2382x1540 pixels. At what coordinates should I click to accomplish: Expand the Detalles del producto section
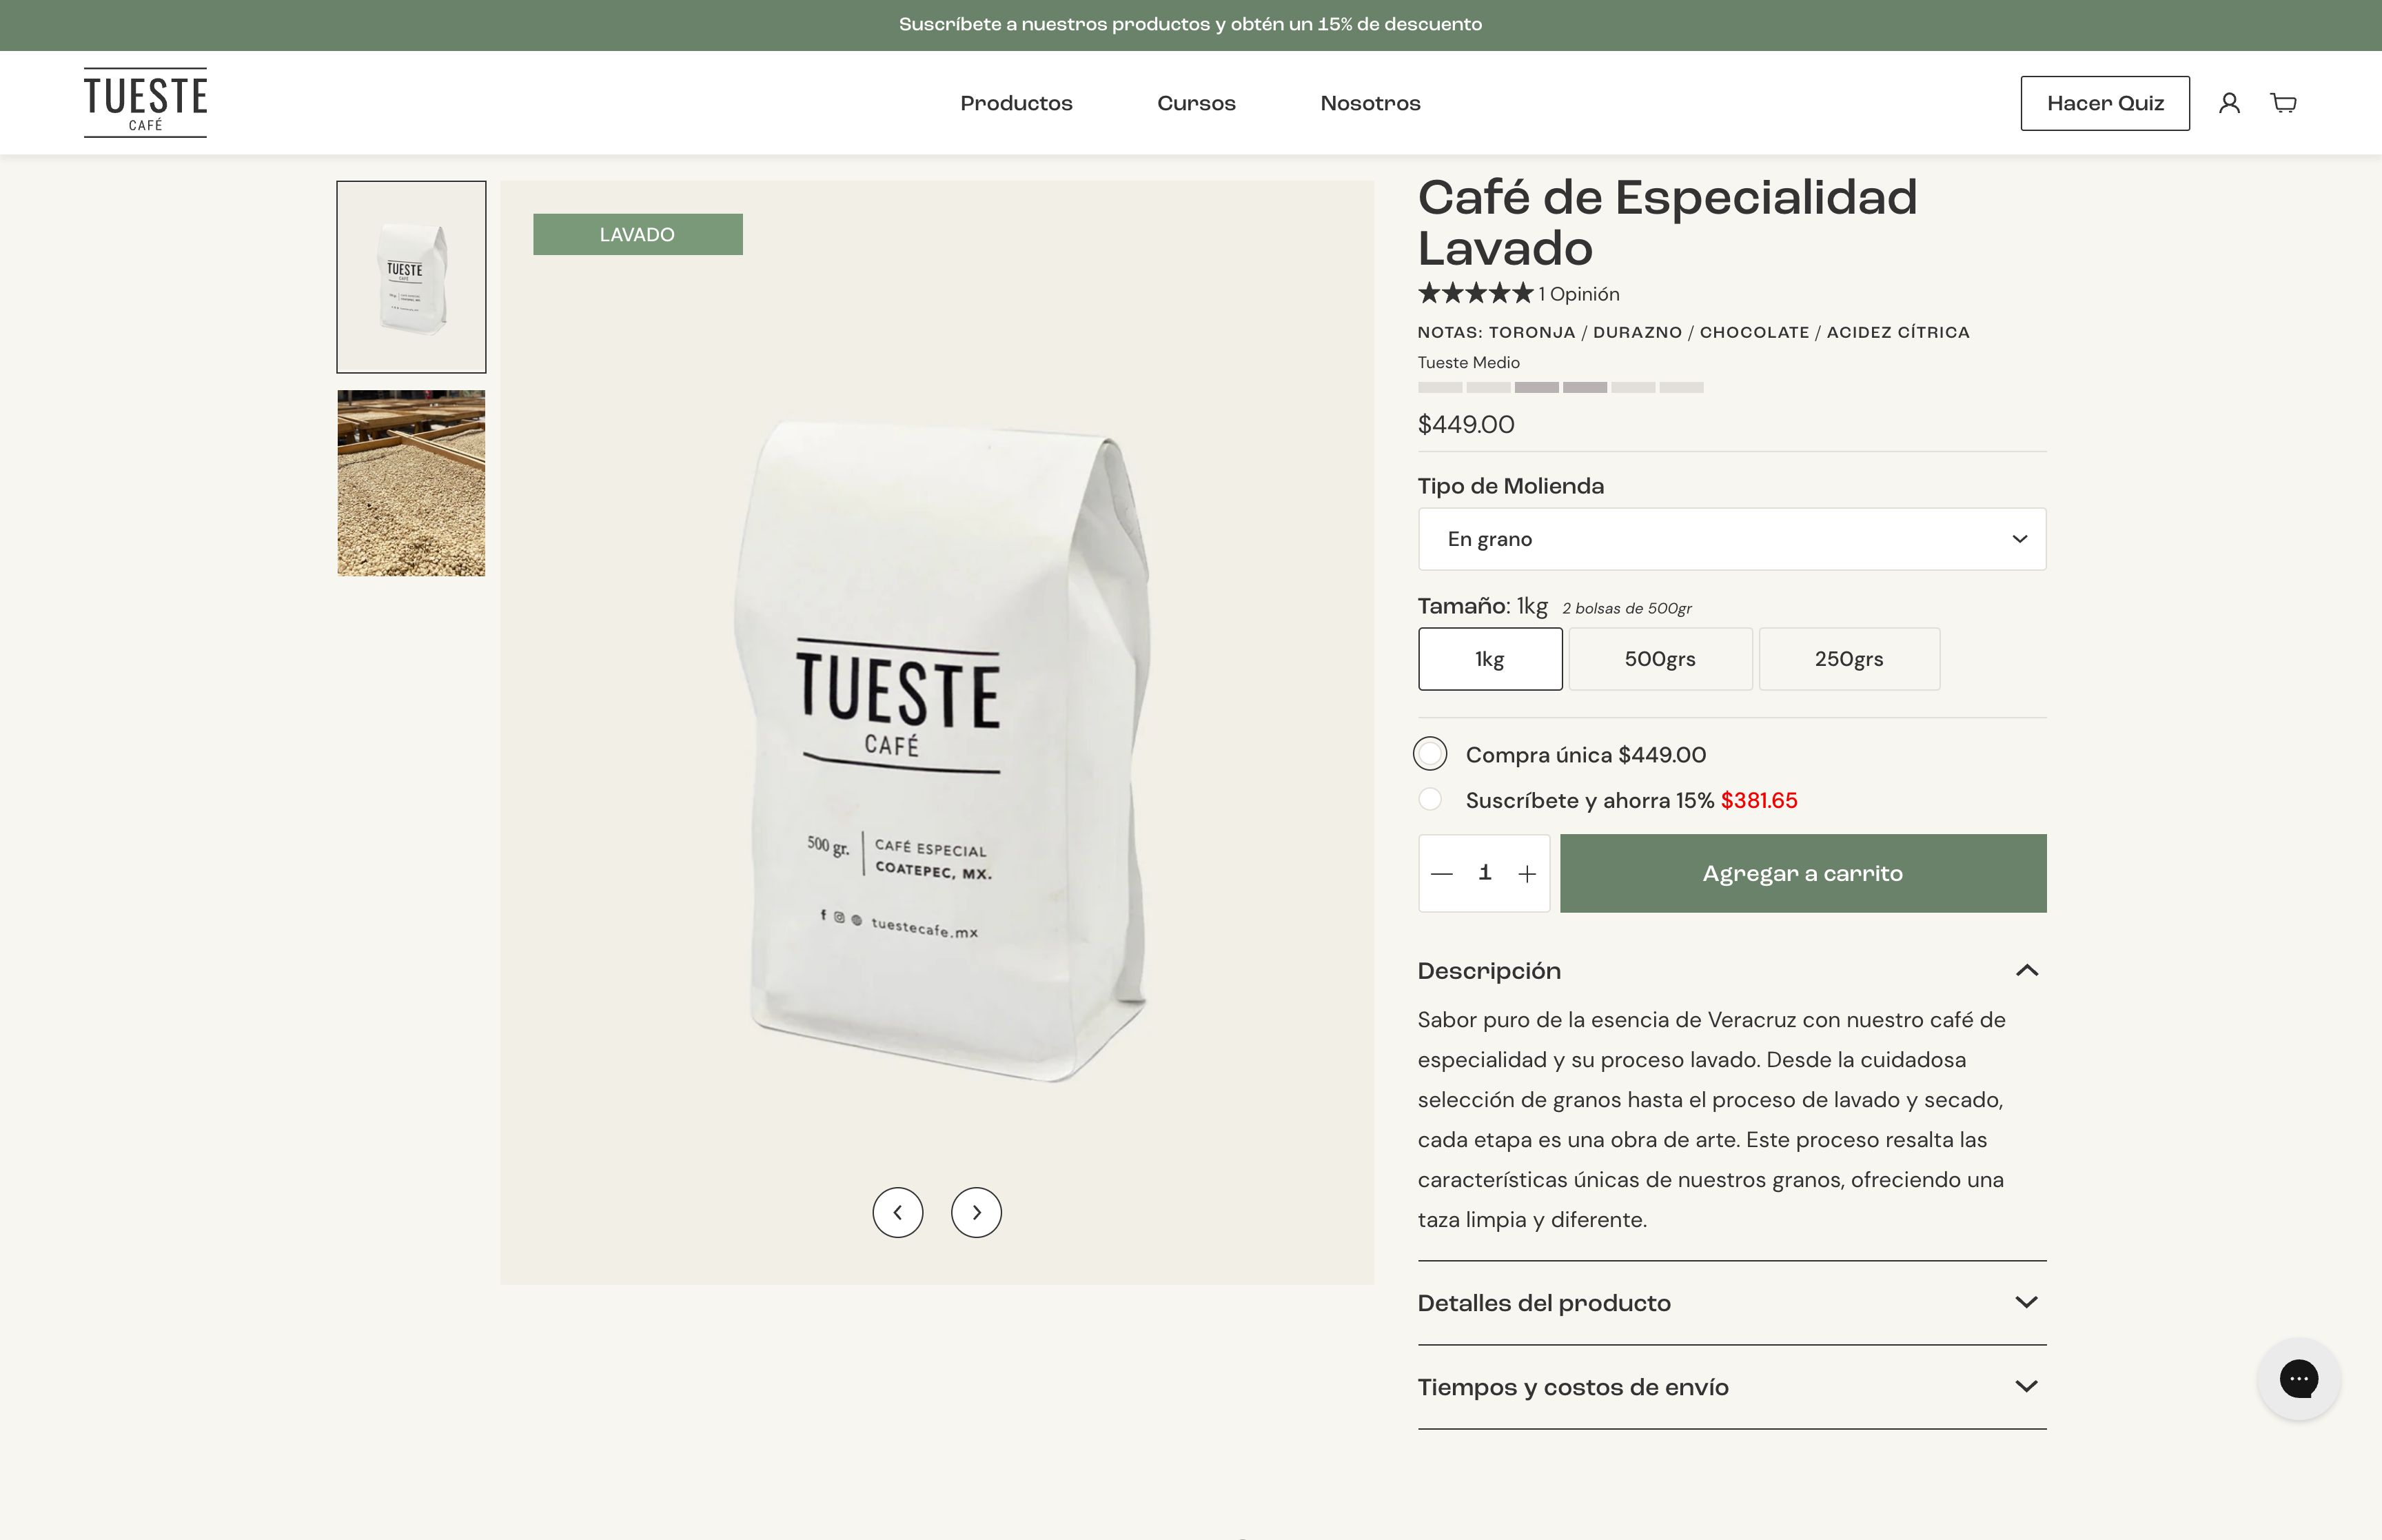coord(1731,1302)
